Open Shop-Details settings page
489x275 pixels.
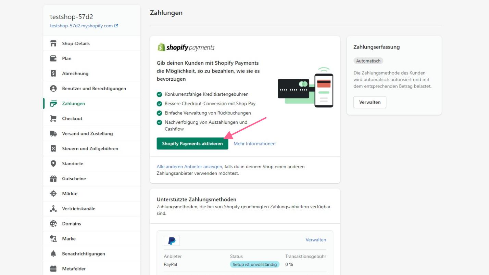[x=92, y=43]
